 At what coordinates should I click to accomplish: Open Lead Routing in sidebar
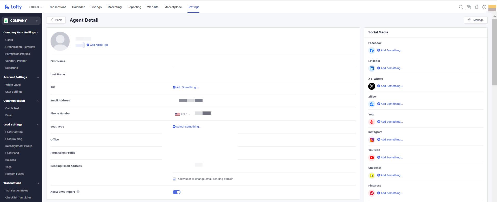pyautogui.click(x=14, y=139)
